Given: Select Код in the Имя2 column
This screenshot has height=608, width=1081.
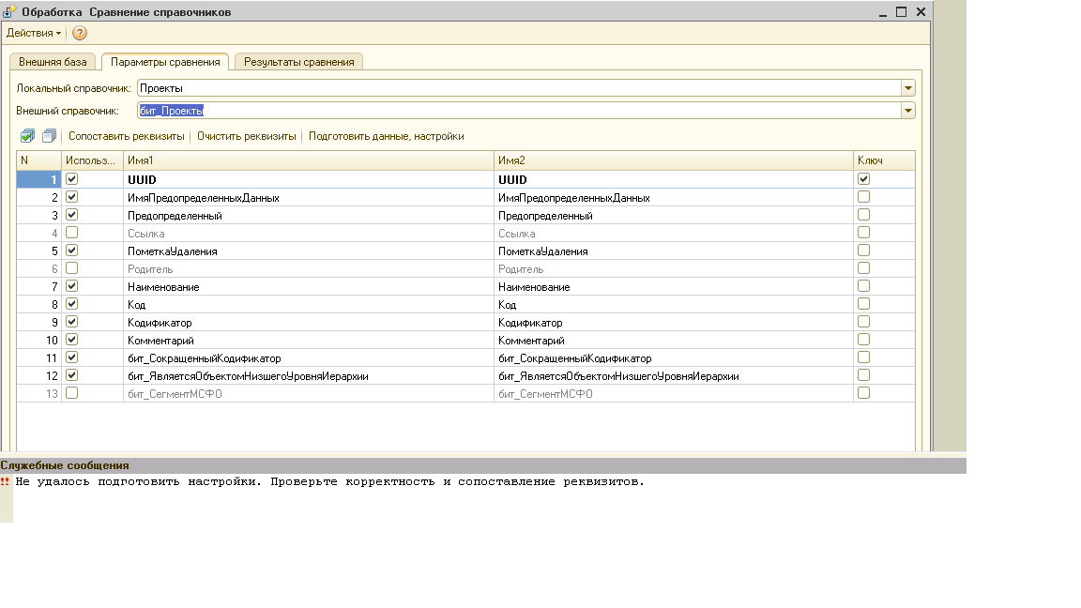Looking at the screenshot, I should click(x=674, y=305).
